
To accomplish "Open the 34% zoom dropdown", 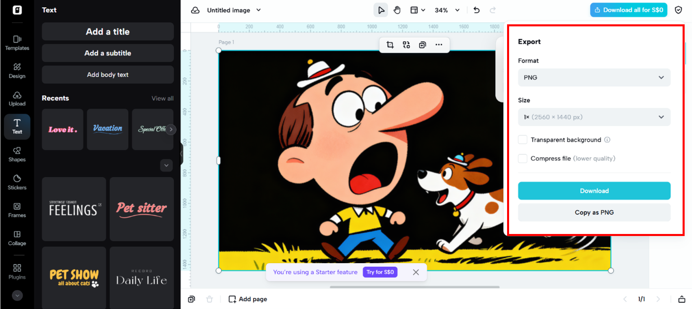I will point(447,10).
